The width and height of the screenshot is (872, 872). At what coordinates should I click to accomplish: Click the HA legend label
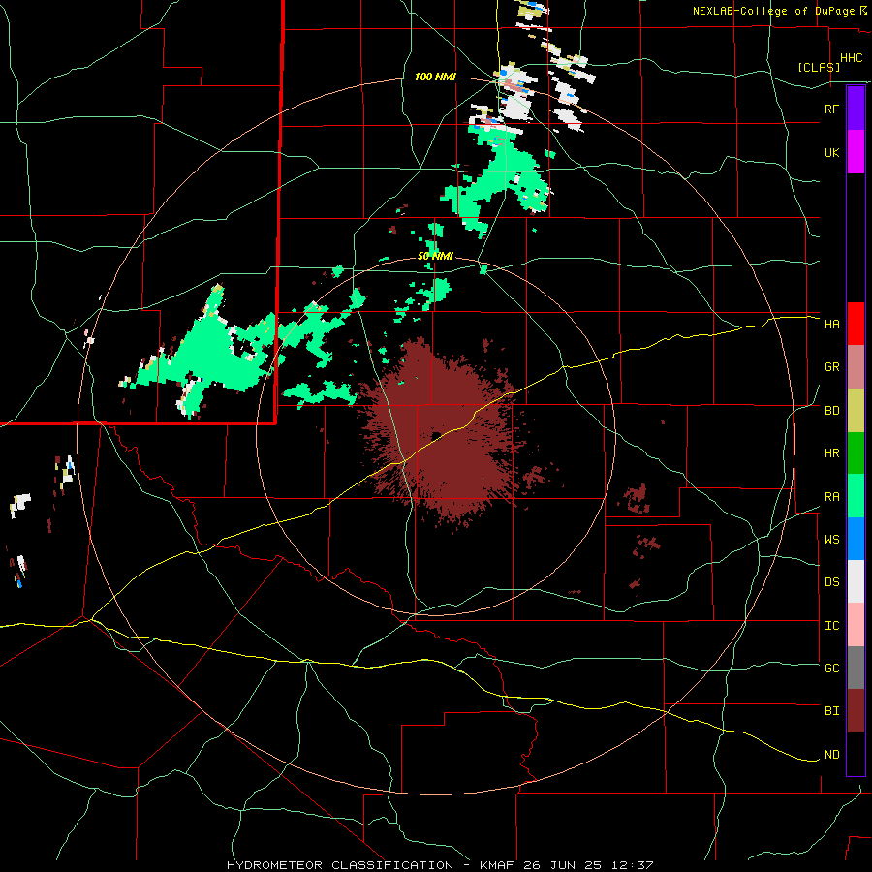coord(831,324)
